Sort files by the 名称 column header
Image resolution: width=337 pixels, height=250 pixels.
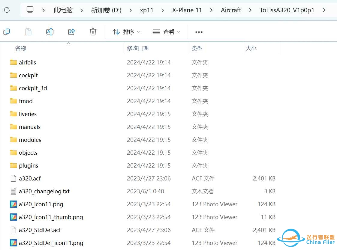coord(21,48)
